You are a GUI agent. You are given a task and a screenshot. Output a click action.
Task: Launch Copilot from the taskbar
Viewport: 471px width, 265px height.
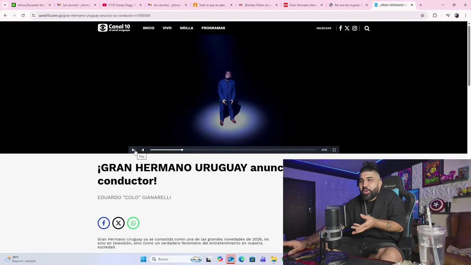[220, 259]
